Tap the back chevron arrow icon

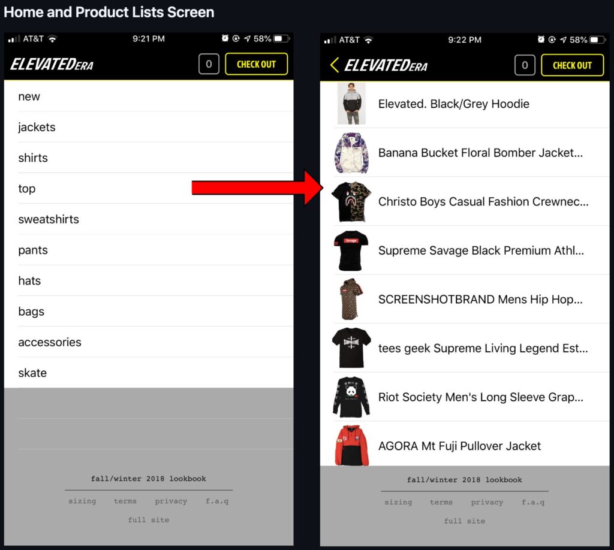(335, 65)
